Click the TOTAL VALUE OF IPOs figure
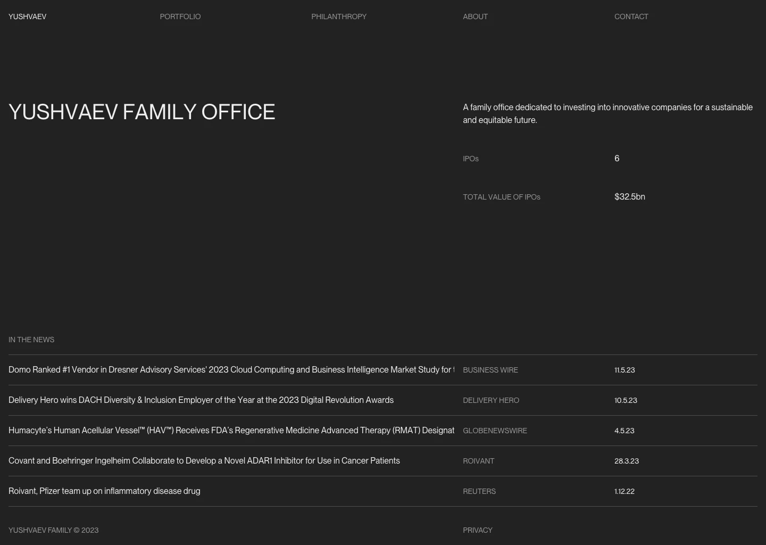 (x=629, y=196)
